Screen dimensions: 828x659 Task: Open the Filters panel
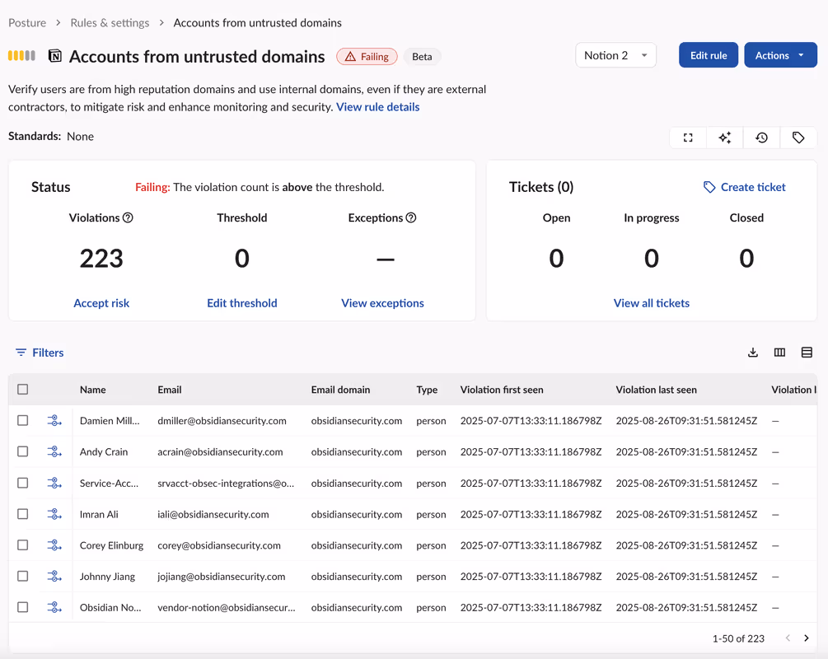[40, 353]
